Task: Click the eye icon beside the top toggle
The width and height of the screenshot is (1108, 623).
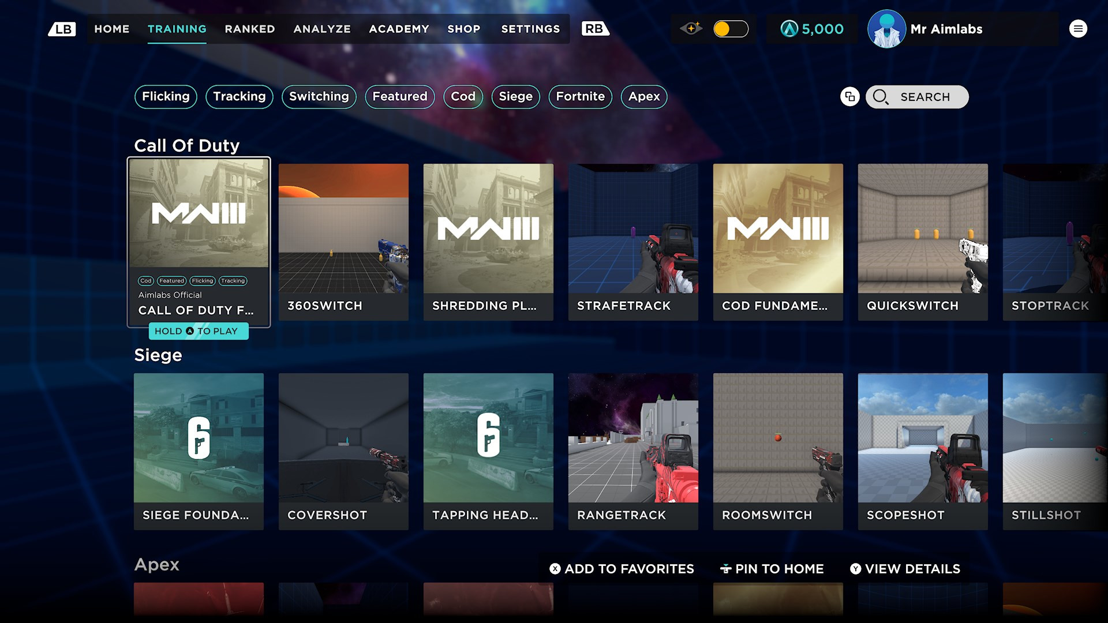Action: coord(692,28)
